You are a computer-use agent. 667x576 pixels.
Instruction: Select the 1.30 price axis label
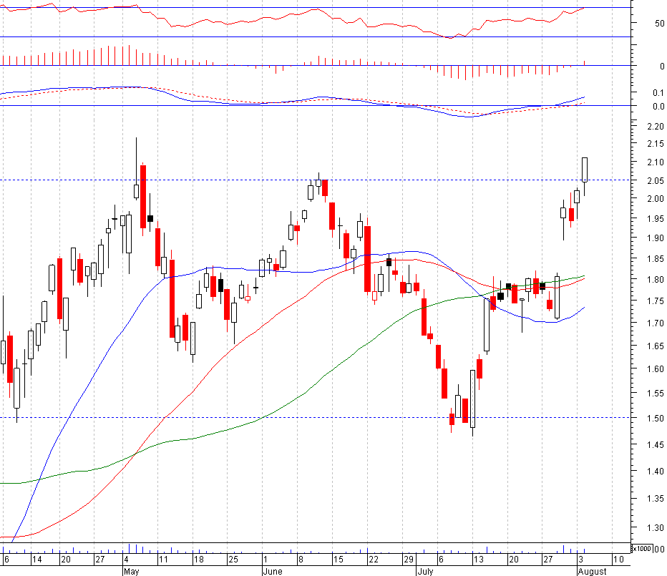click(x=655, y=528)
